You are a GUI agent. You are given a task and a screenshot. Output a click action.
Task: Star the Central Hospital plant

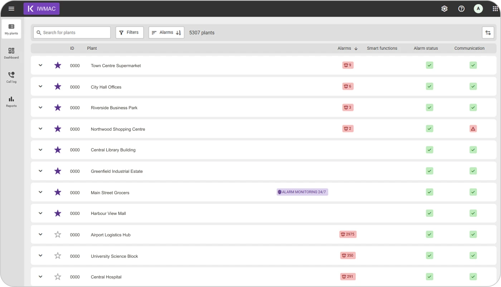tap(58, 277)
